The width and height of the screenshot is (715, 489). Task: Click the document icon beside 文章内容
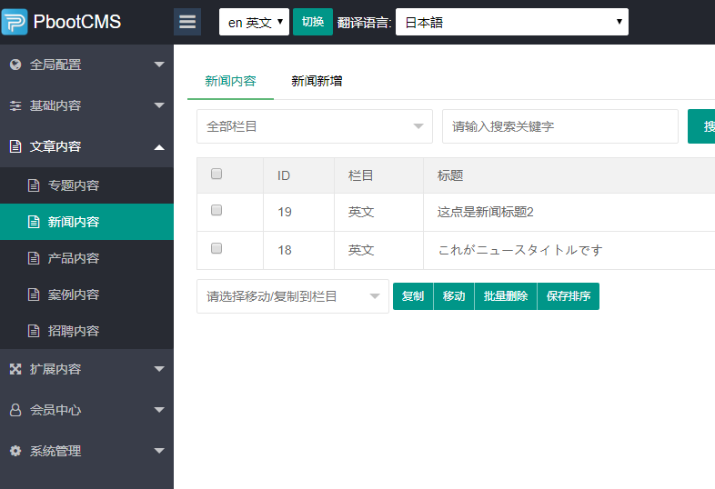pyautogui.click(x=15, y=146)
